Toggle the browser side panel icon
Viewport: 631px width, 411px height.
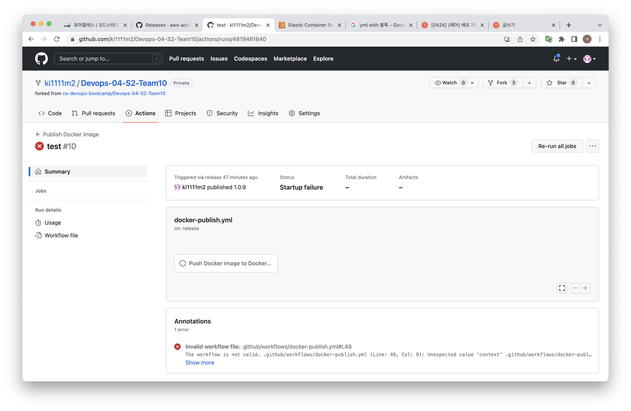(574, 39)
